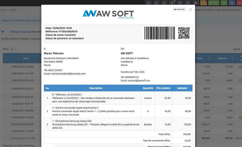Check the row dated 10/06/2024 18:34:26
Image resolution: width=242 pixels, height=147 pixels.
pos(6,80)
